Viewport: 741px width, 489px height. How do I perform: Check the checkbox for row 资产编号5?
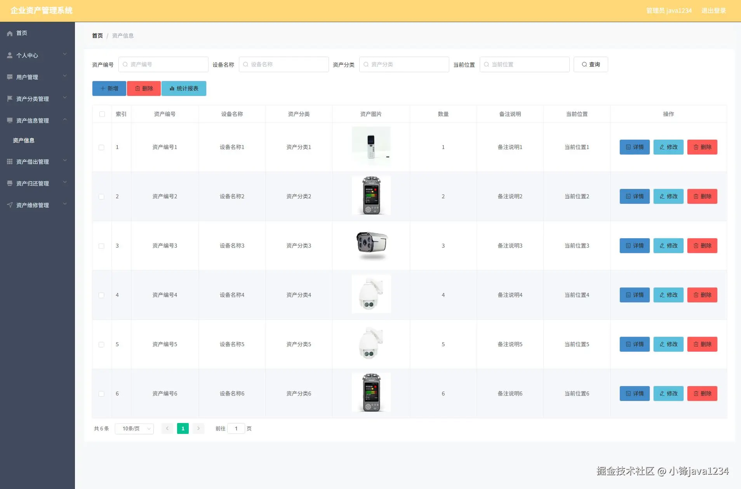[101, 345]
